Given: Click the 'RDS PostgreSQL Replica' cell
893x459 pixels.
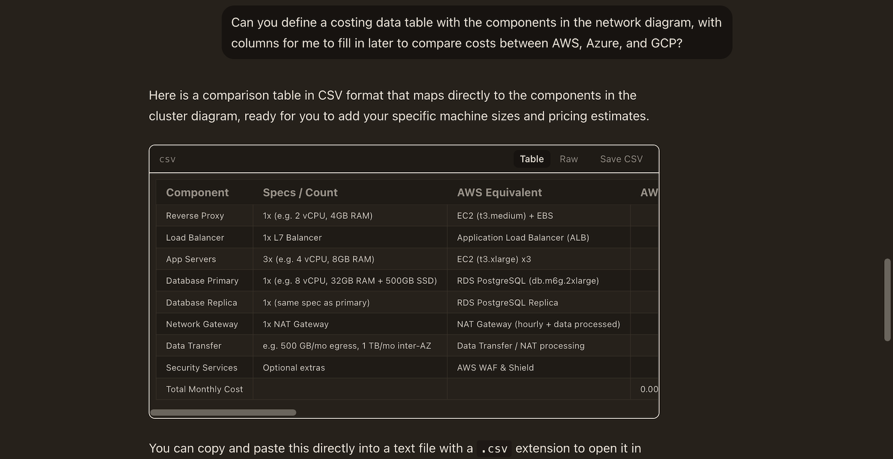Looking at the screenshot, I should pos(539,303).
